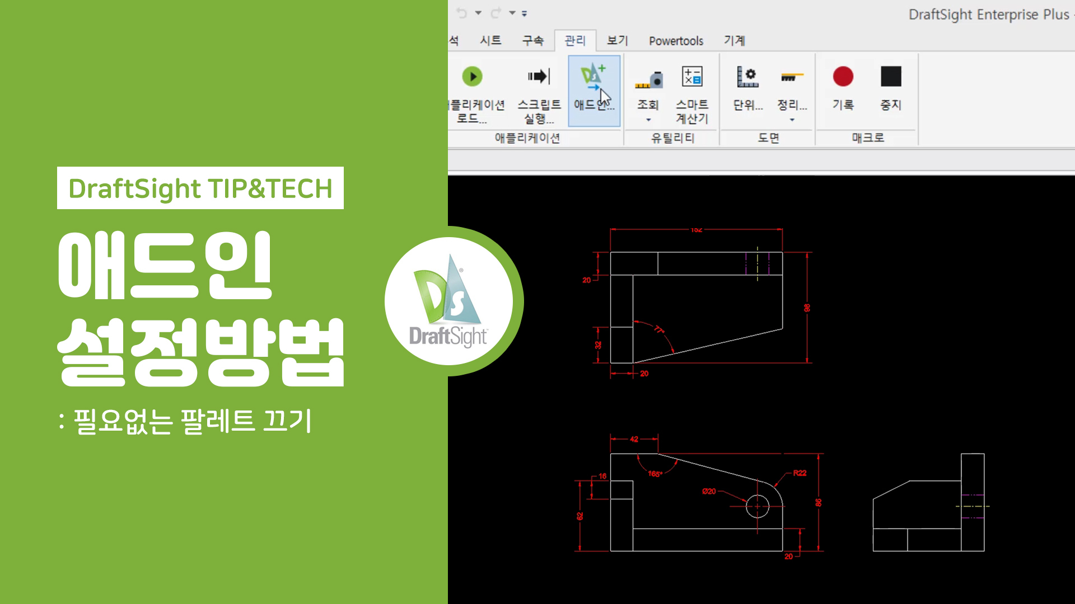Switch to the 보기 ribbon tab
The height and width of the screenshot is (604, 1075).
coord(618,40)
